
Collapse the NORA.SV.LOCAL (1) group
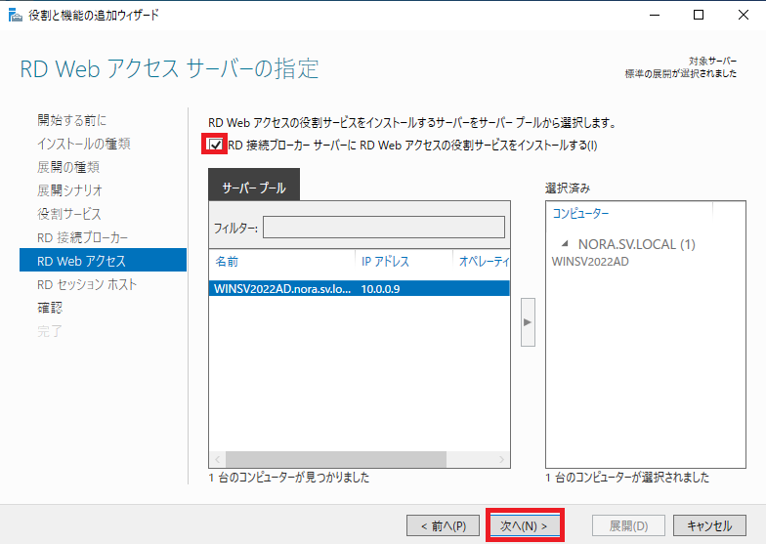(565, 243)
